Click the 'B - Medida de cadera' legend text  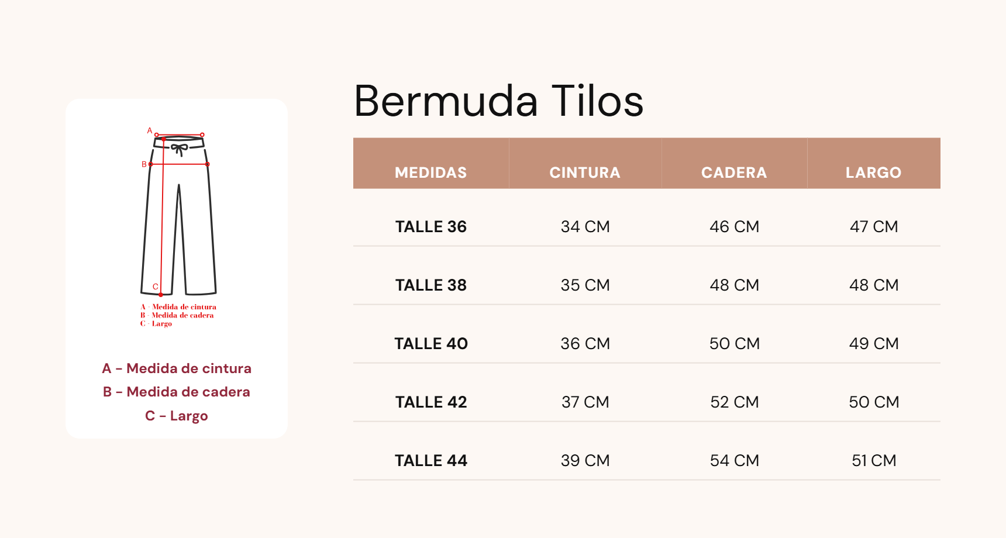(177, 392)
